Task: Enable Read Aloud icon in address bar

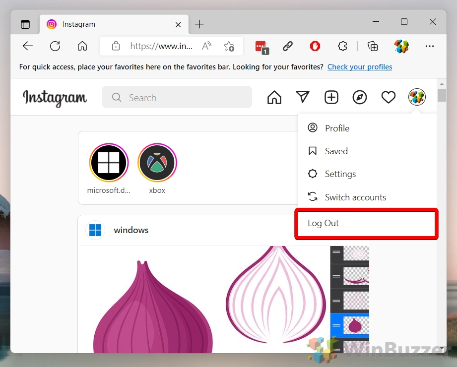Action: (x=206, y=46)
